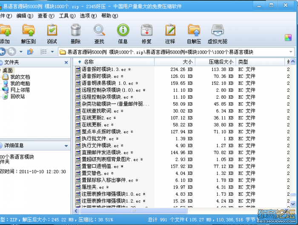Select 我的电脑 icon in folder tree
The height and width of the screenshot is (225, 298).
coord(6,83)
